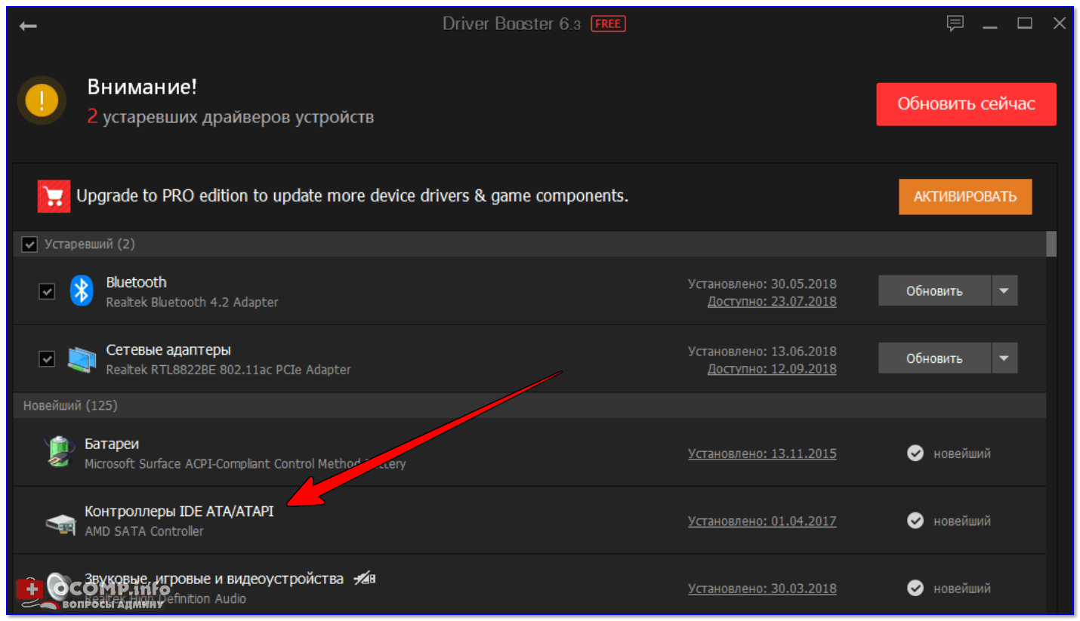Toggle the outdated group checkbox
This screenshot has height=621, width=1080.
click(29, 244)
